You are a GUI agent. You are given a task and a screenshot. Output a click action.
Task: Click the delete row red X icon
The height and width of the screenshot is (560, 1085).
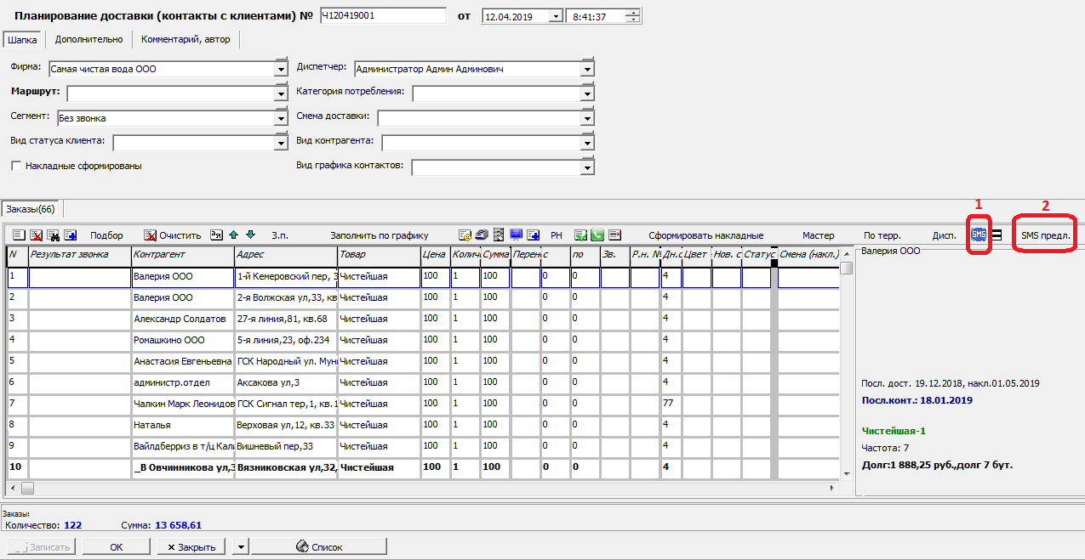(37, 235)
